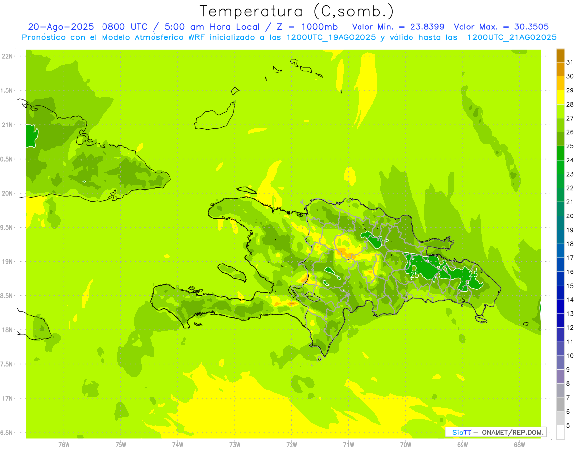This screenshot has height=451, width=583.
Task: Click the '25' colorbar scale label
Action: [570, 146]
